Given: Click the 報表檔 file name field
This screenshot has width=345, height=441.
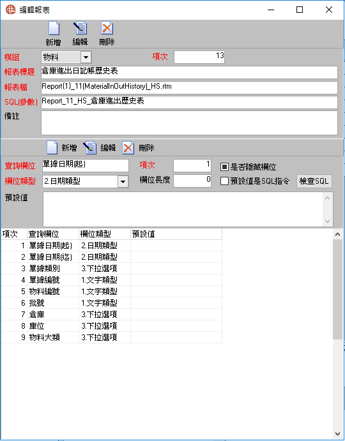Looking at the screenshot, I should pos(189,87).
